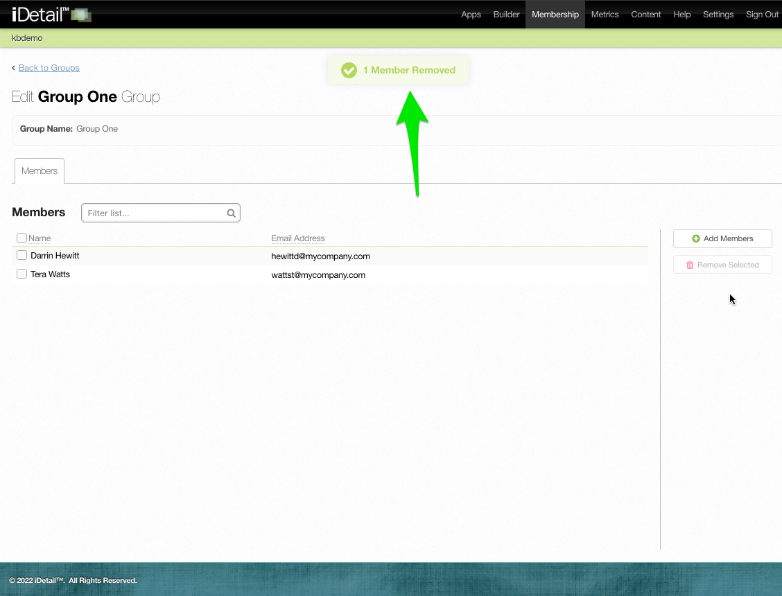
Task: Open the Builder menu
Action: point(506,15)
